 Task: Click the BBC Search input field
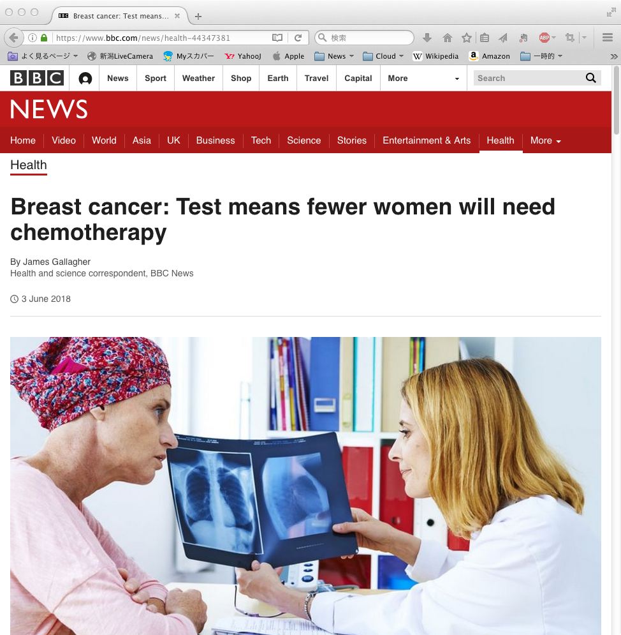[x=529, y=78]
